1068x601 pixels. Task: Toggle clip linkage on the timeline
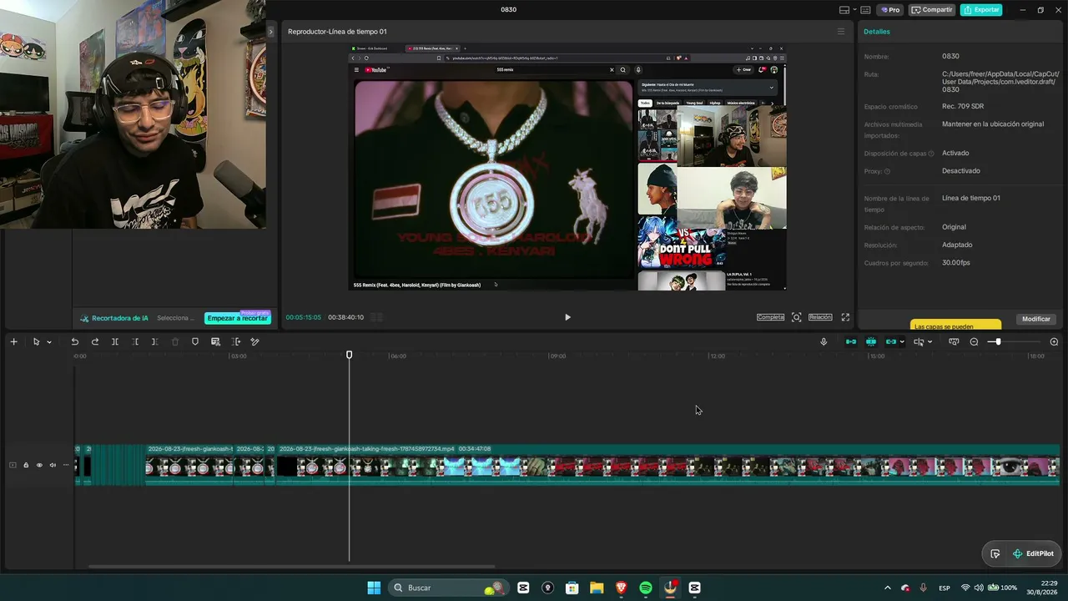(890, 341)
